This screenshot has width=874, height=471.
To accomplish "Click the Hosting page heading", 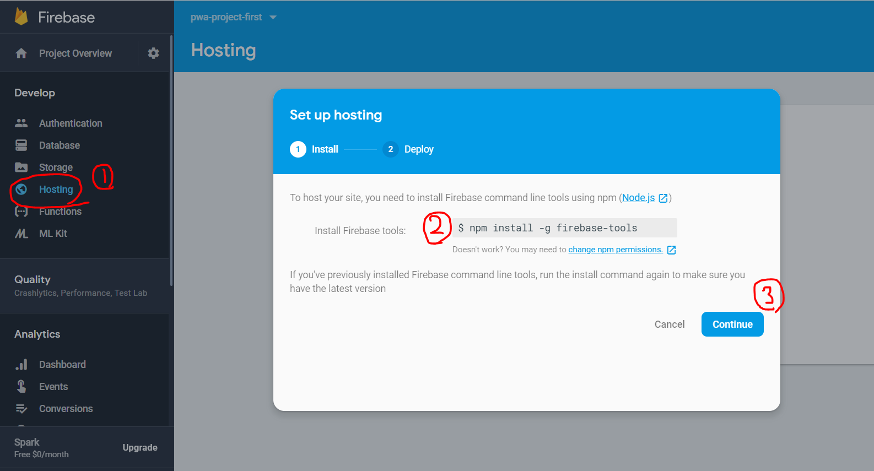I will point(223,50).
